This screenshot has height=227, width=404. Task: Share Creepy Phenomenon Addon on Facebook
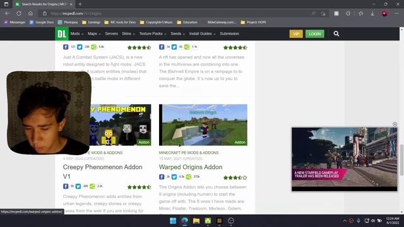(66, 186)
